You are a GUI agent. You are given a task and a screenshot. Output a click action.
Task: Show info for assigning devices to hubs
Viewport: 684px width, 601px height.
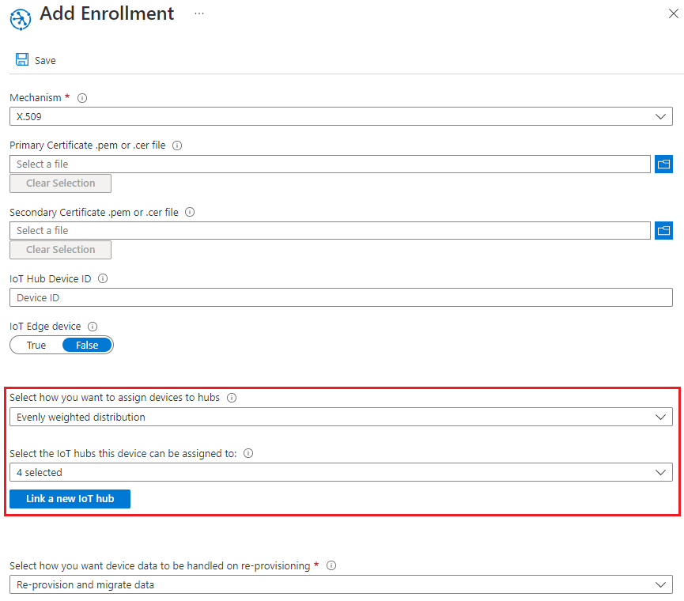232,398
